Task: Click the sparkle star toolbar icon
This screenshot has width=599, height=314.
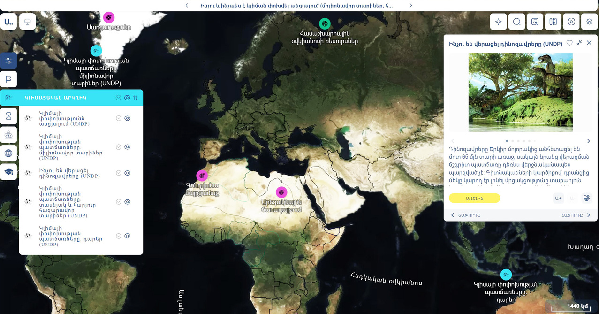Action: (x=498, y=22)
